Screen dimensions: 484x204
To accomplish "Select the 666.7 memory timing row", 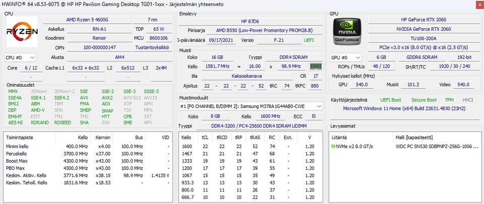I will [251, 197].
